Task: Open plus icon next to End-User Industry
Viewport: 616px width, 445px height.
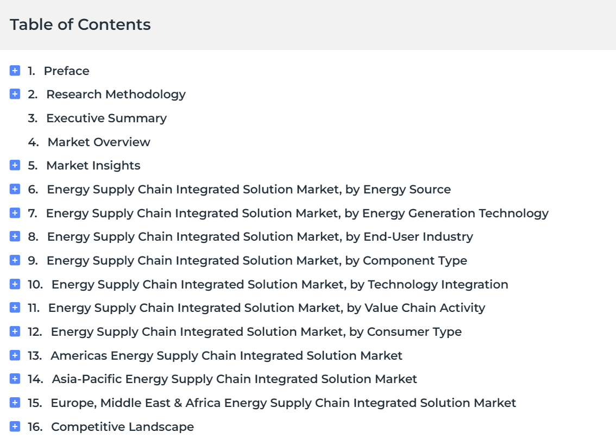Action: coord(15,237)
